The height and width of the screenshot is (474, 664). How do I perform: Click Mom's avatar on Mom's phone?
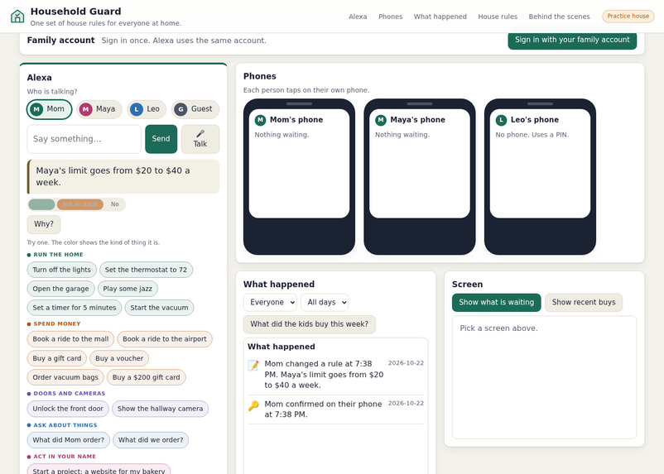tap(260, 120)
